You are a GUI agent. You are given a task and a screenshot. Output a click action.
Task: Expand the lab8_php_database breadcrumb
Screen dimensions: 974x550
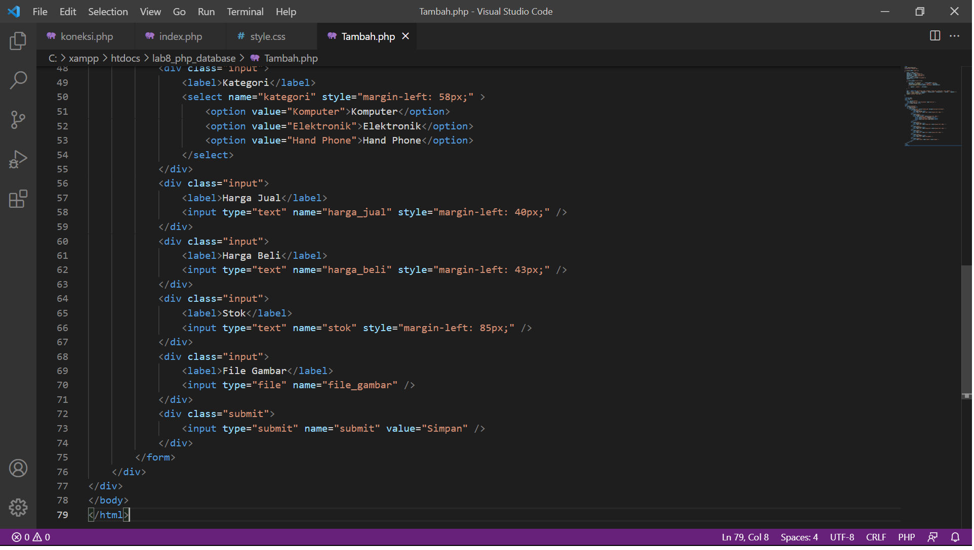coord(194,58)
